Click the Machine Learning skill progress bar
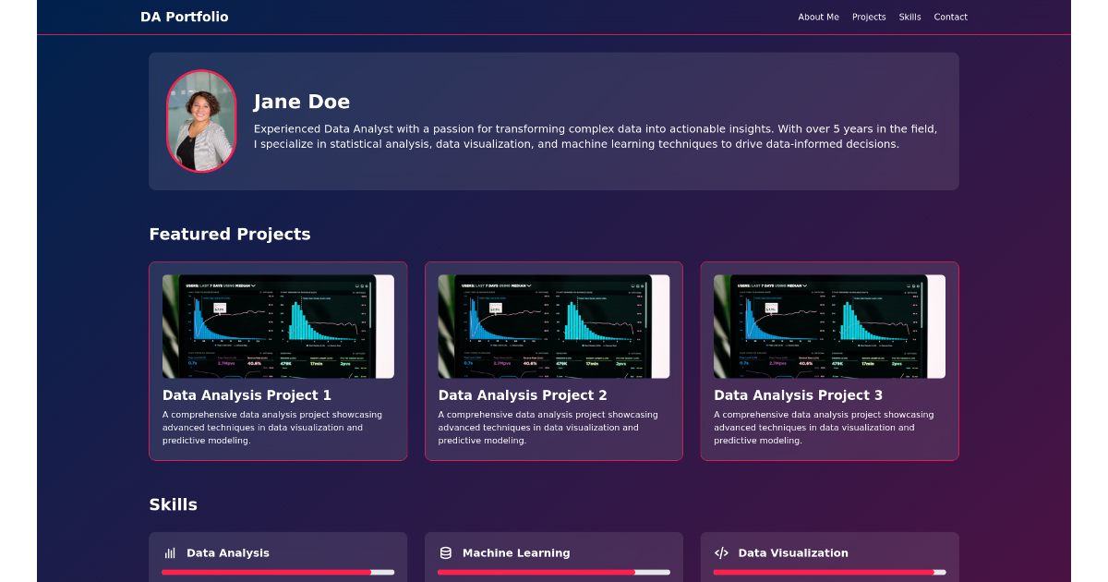Viewport: 1108px width, 582px height. 554,573
